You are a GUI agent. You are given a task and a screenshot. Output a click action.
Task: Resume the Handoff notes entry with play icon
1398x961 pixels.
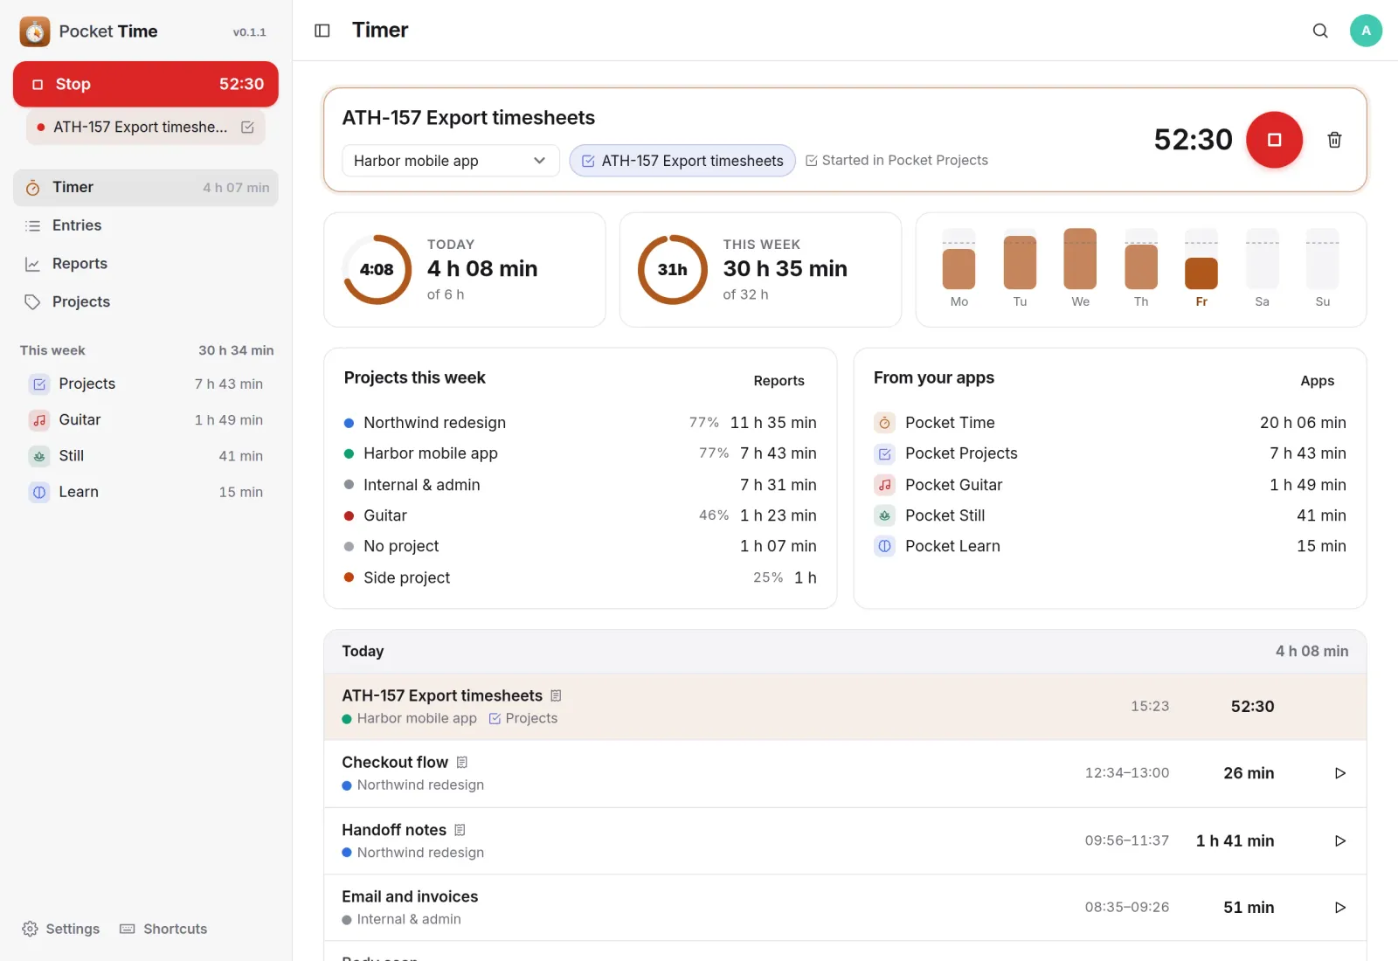pos(1339,840)
